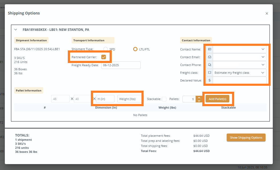This screenshot has width=280, height=170.
Task: Open the Contact Email dropdown
Action: pos(263,57)
